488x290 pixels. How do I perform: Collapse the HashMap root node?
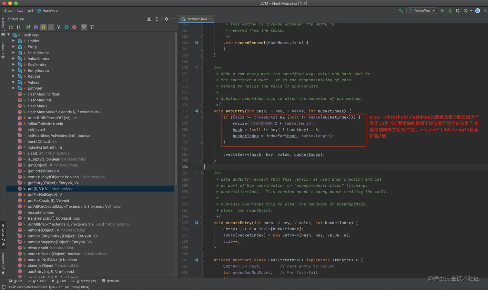click(9, 35)
